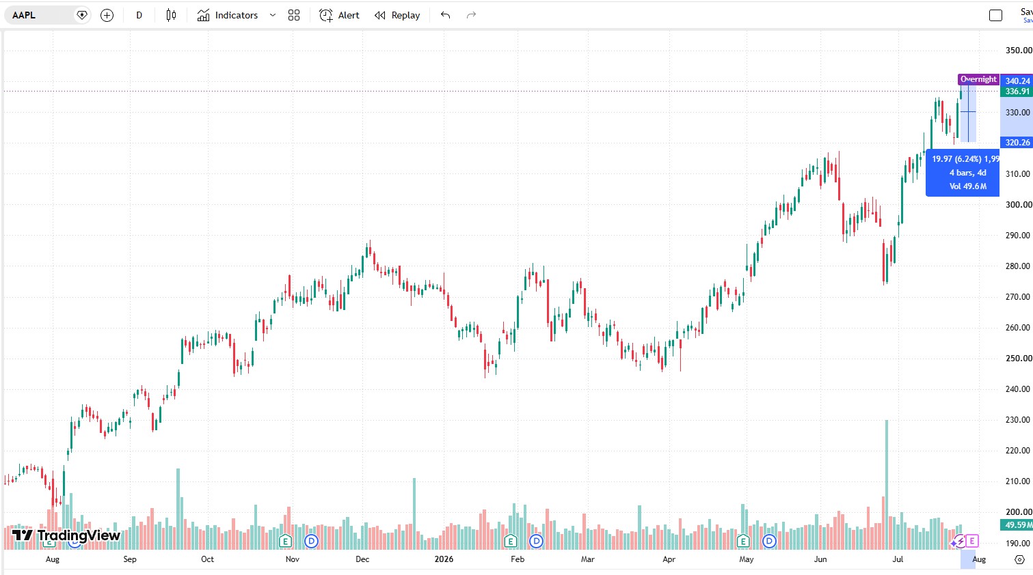Open the layout selection square icon
This screenshot has width=1033, height=575.
996,15
